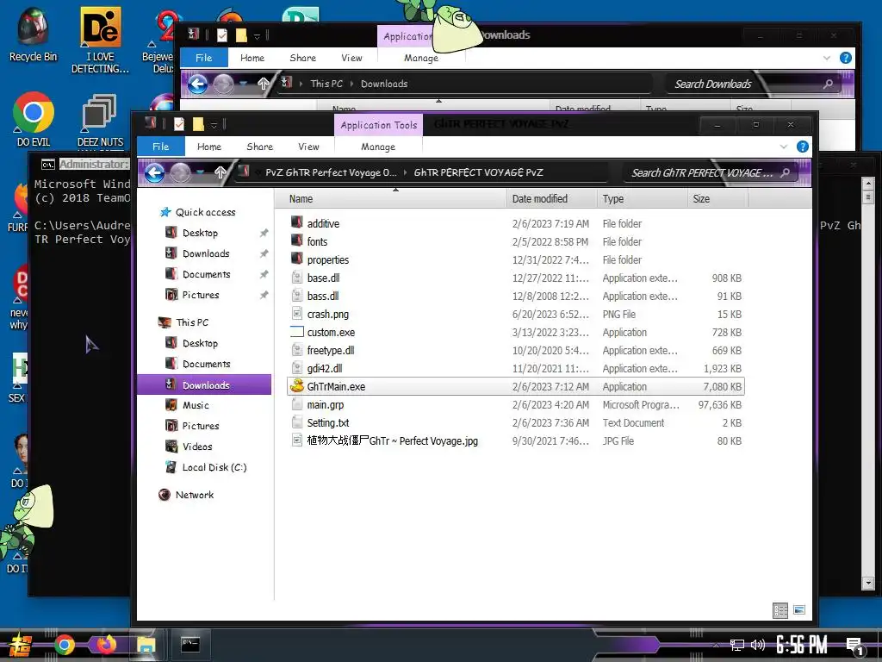
Task: Click the search magnifier in GhTR window
Action: click(786, 172)
